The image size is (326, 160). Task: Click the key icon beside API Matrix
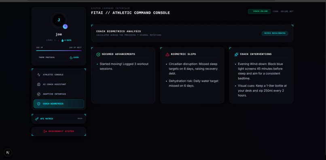pyautogui.click(x=37, y=119)
